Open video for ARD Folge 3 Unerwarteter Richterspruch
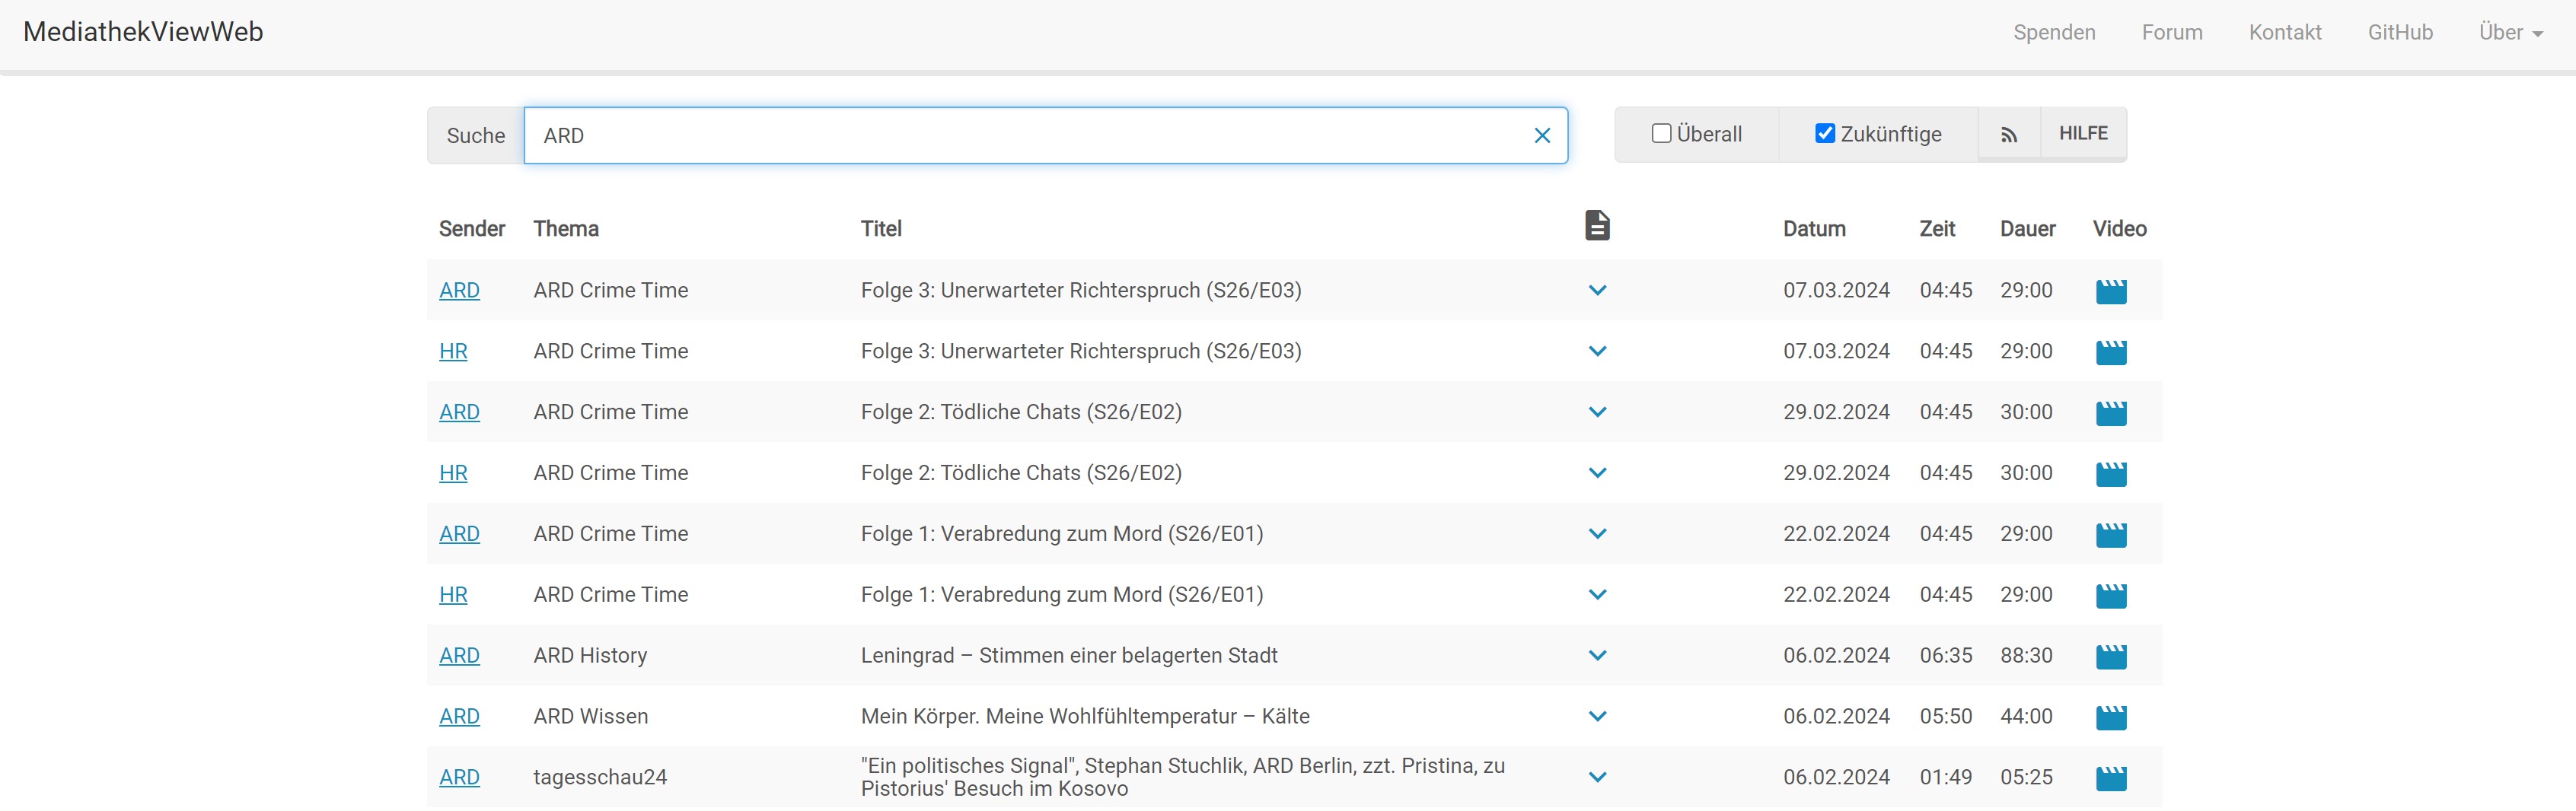This screenshot has width=2576, height=811. tap(2111, 291)
